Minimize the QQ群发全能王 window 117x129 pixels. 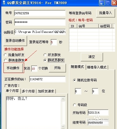tap(102, 3)
